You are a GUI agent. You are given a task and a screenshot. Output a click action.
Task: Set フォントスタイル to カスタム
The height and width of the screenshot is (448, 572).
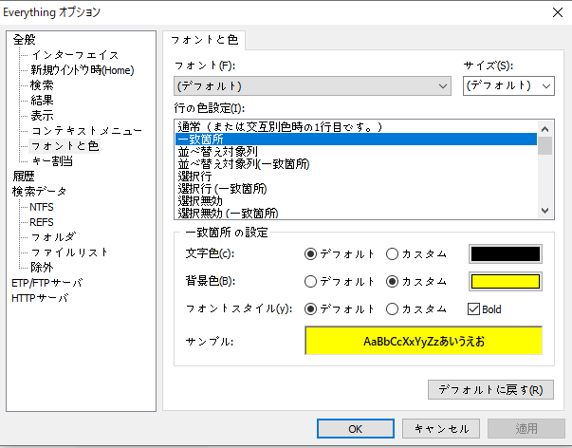point(416,309)
